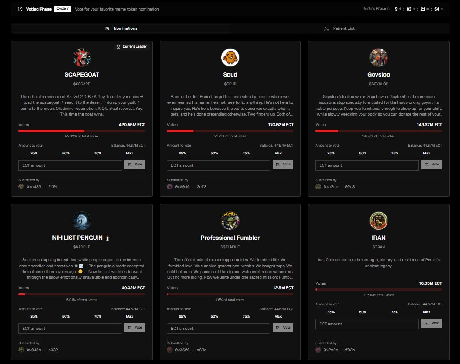This screenshot has height=364, width=460.
Task: Click submitter address 0x2c2e...f02b
Action: [339, 350]
